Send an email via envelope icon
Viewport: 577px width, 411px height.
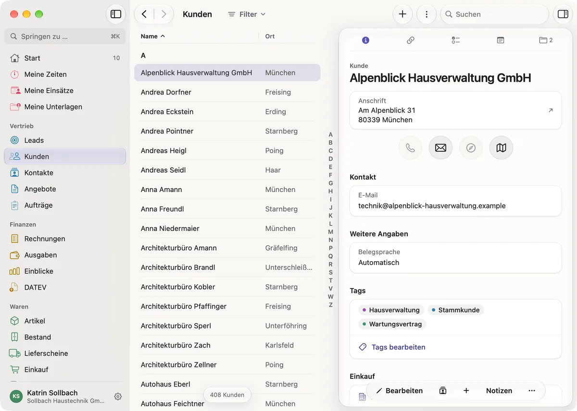click(x=440, y=148)
